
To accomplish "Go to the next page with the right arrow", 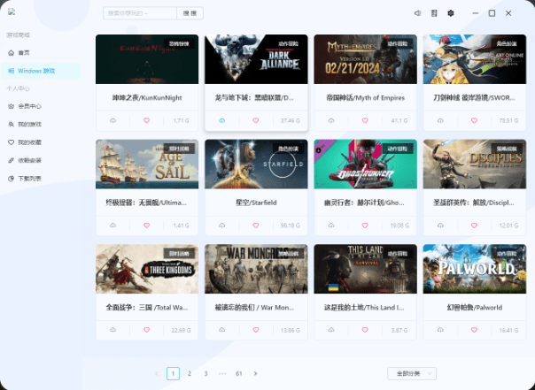I will (x=256, y=374).
